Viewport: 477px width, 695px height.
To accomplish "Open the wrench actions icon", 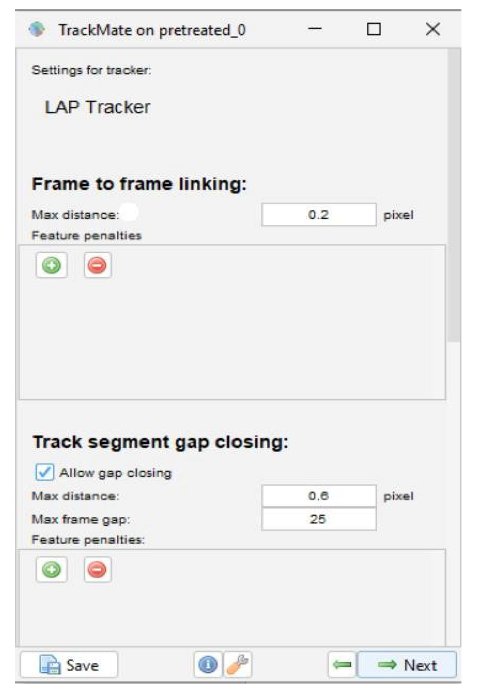I will click(238, 665).
